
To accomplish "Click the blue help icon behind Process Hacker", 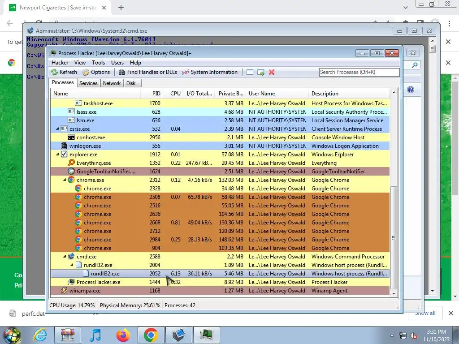I will (x=411, y=90).
